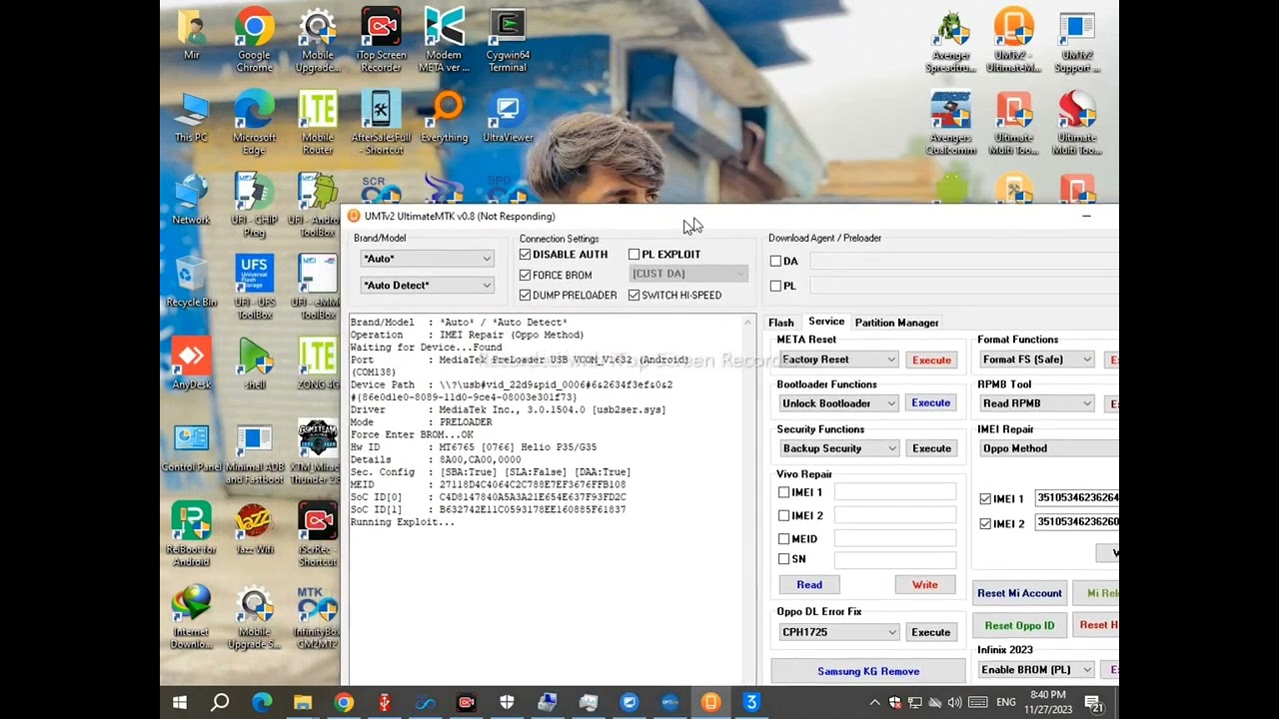Open the Factory Reset dropdown
This screenshot has width=1279, height=719.
click(838, 359)
